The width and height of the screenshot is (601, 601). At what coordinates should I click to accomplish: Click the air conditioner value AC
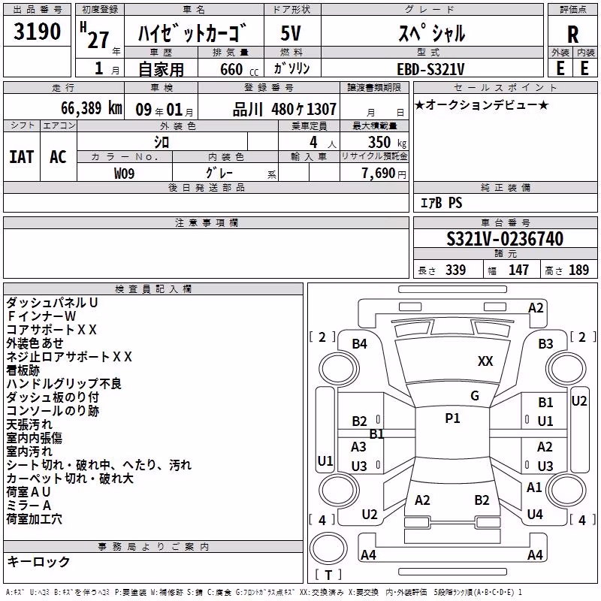[58, 157]
